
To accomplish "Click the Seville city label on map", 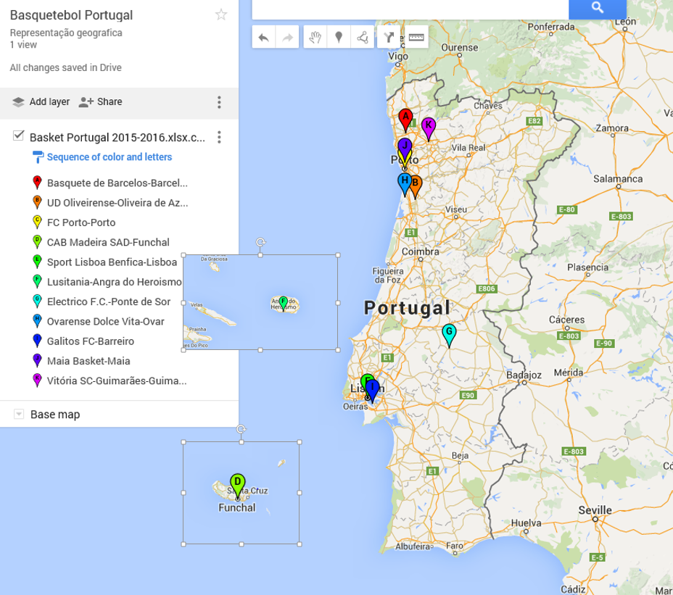I will click(x=595, y=510).
